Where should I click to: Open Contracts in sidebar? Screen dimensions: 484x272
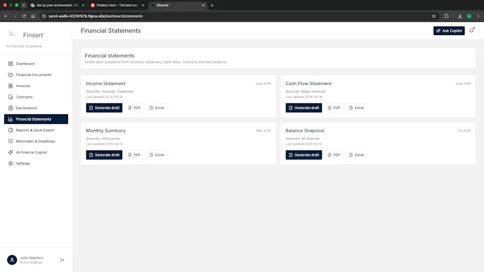coord(36,97)
